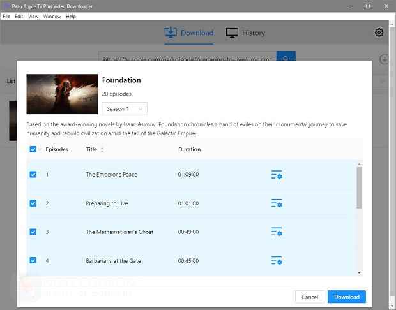Viewport: 396px width, 310px height.
Task: Expand the chevron on the background list header
Action: [383, 81]
